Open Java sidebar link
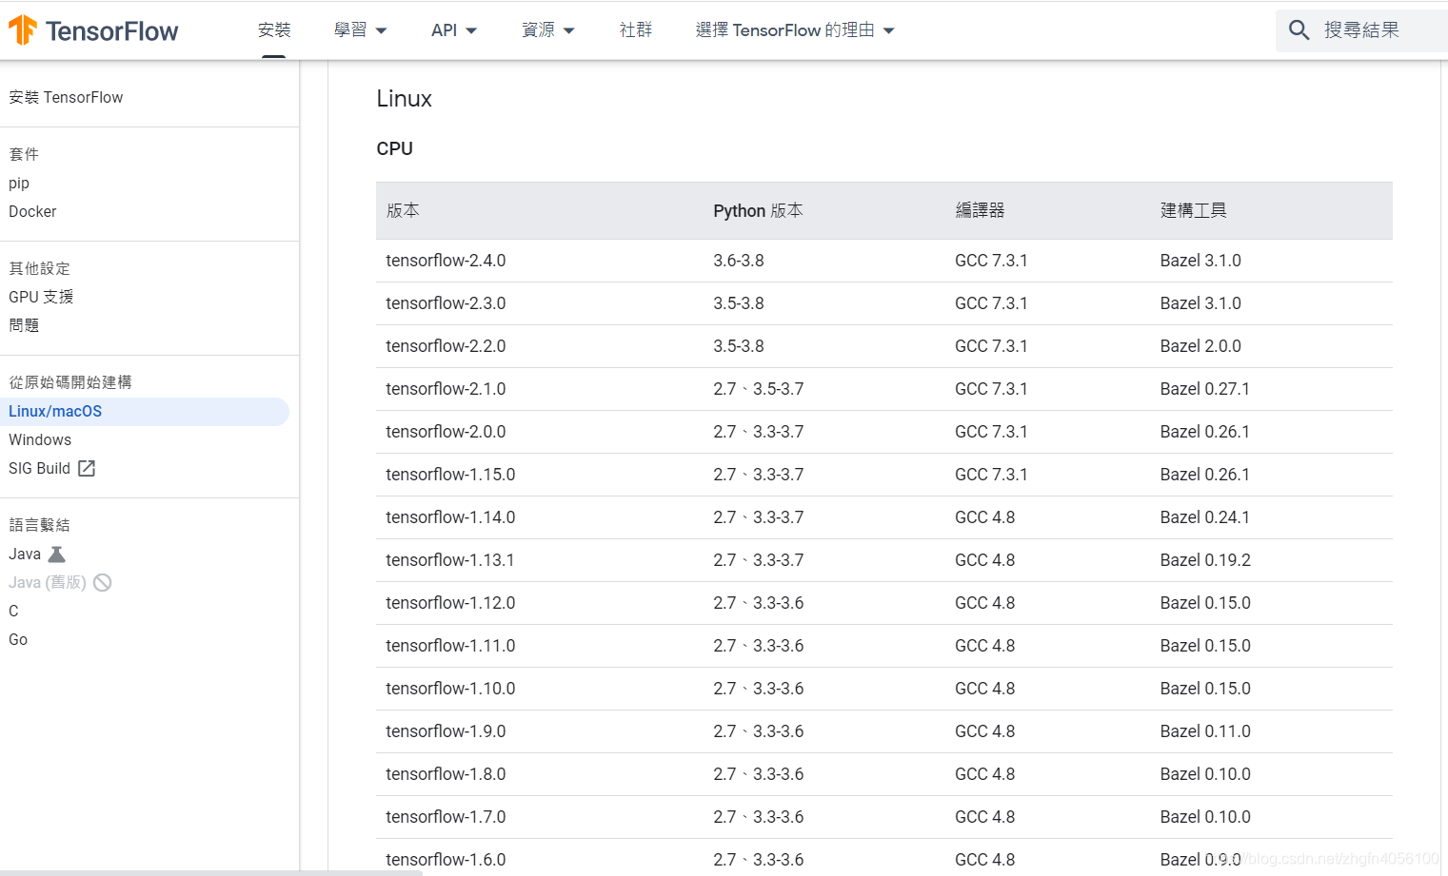 pyautogui.click(x=25, y=554)
